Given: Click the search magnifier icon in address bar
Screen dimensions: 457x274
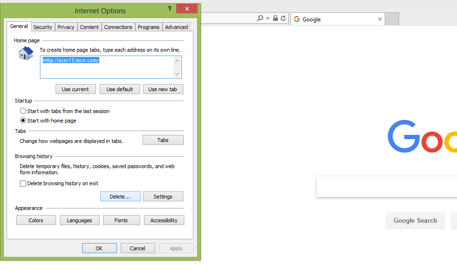Looking at the screenshot, I should pyautogui.click(x=260, y=19).
